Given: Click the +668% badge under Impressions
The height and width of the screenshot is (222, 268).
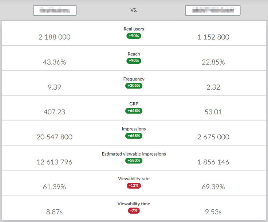Looking at the screenshot, I should tap(134, 136).
